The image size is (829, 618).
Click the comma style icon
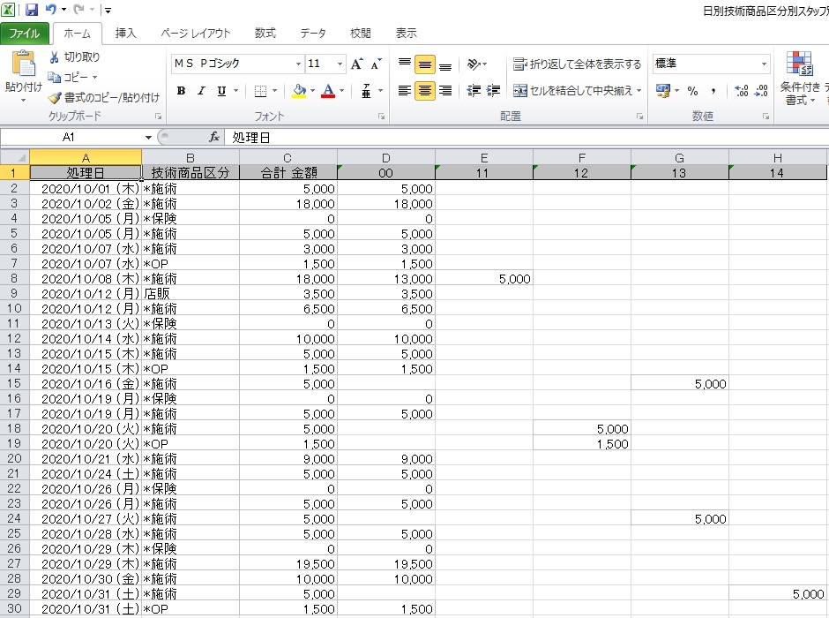point(713,91)
